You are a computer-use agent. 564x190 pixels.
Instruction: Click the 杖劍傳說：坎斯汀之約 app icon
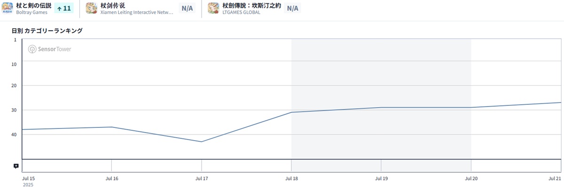point(213,8)
